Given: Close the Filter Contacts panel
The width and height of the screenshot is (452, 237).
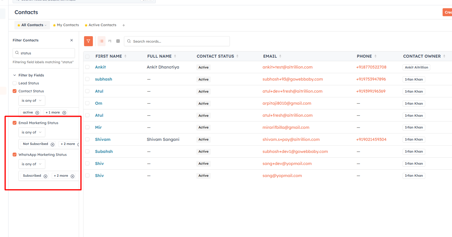Looking at the screenshot, I should [x=72, y=40].
